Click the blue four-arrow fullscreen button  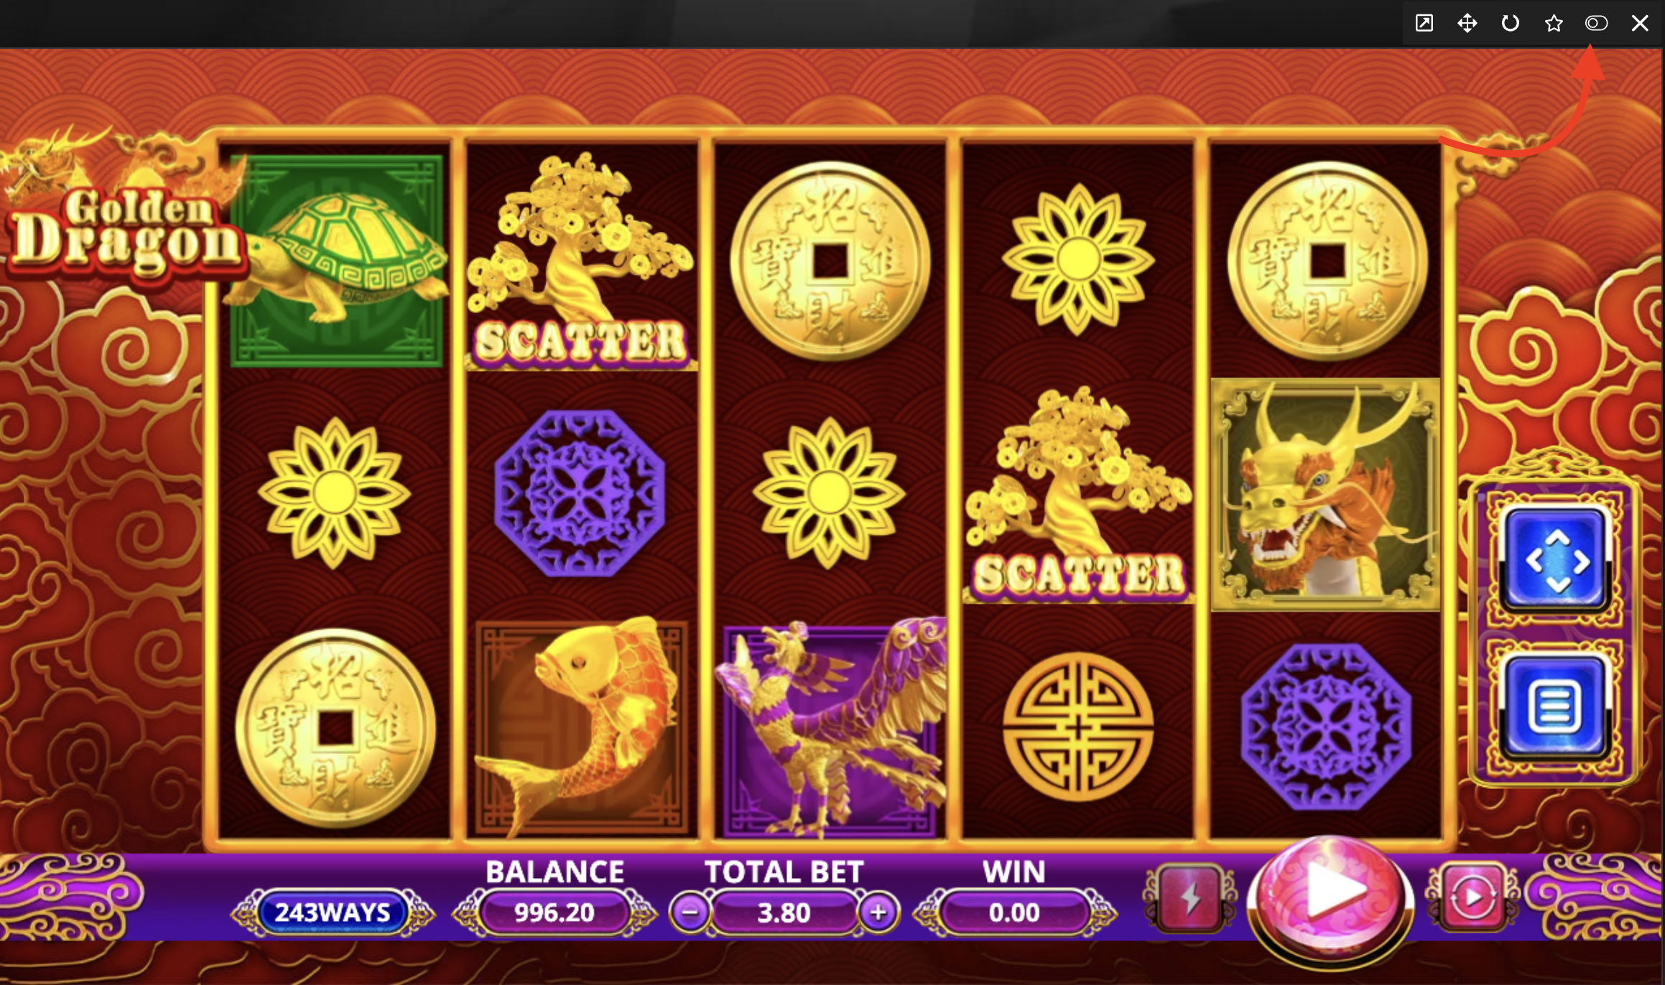click(1554, 561)
